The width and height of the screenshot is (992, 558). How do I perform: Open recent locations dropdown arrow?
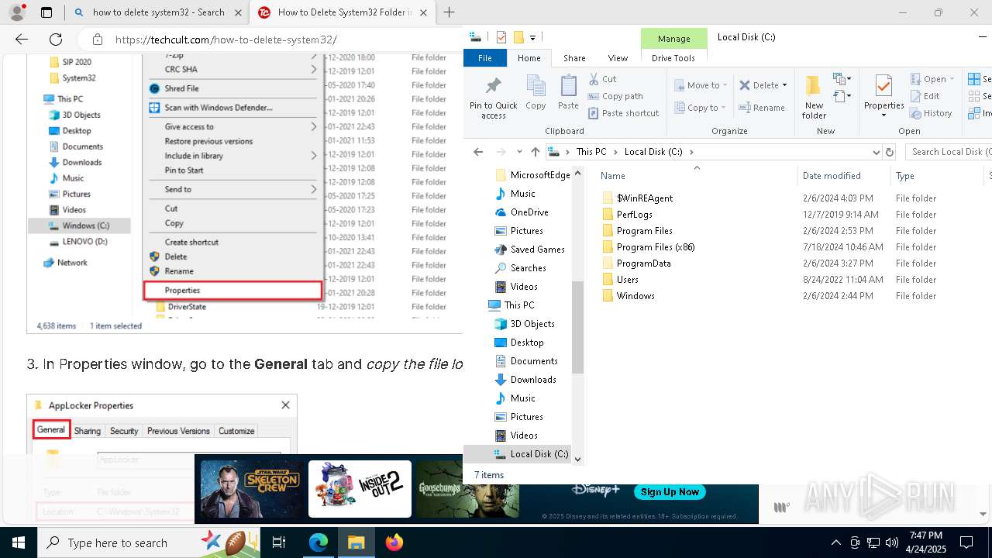518,152
